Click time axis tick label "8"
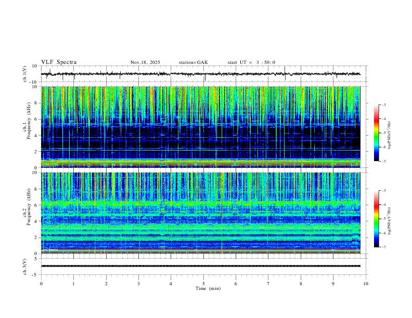 click(301, 284)
